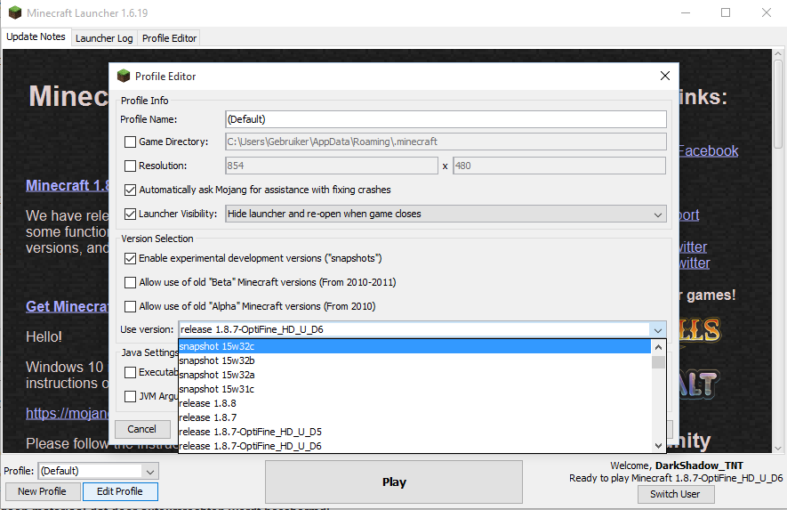The width and height of the screenshot is (787, 510).
Task: Select snapshot 15w32c from version list
Action: tap(414, 346)
